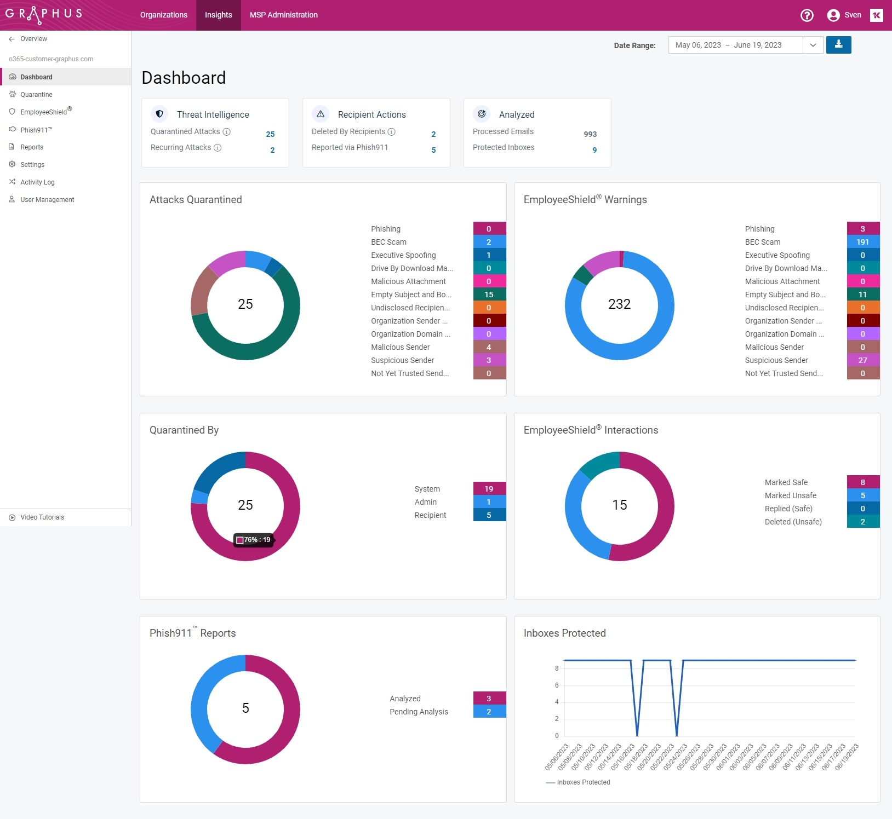Click the Kaseya logo icon in header
The image size is (892, 819).
876,15
